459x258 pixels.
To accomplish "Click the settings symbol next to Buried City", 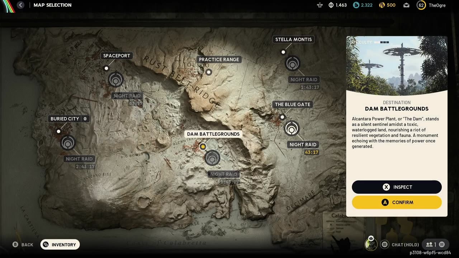I will coord(85,119).
